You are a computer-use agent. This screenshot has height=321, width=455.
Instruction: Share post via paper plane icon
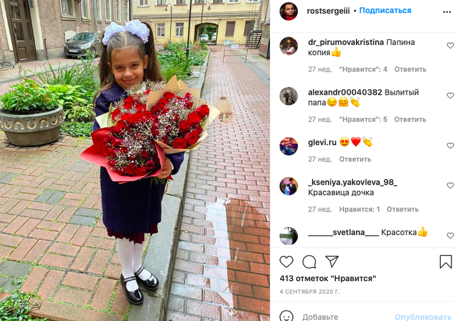[x=332, y=262]
